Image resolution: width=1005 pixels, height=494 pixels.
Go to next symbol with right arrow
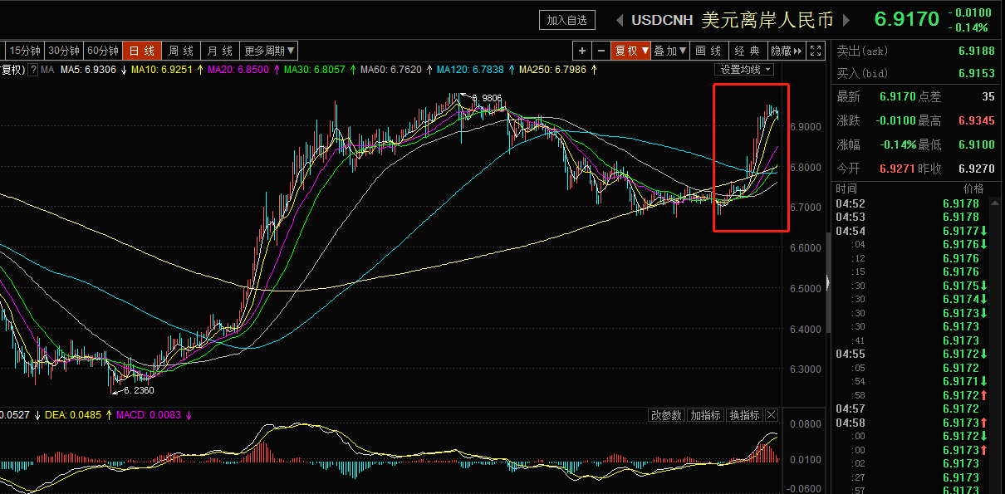point(846,19)
